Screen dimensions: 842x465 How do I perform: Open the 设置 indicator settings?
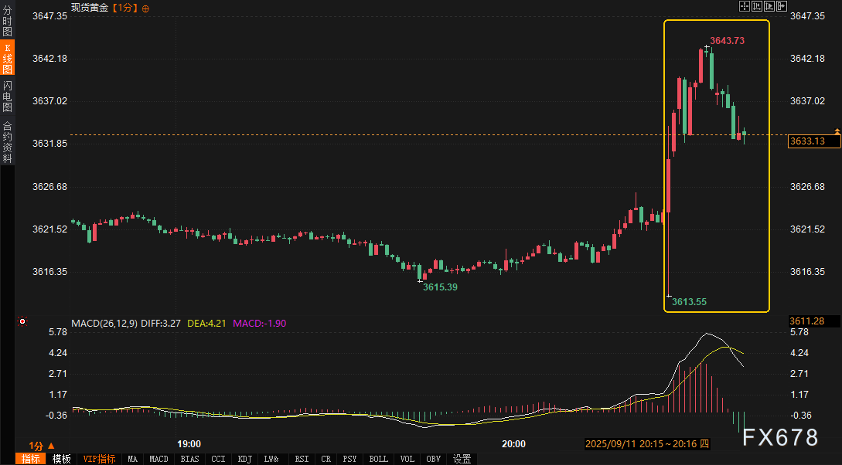pyautogui.click(x=462, y=459)
